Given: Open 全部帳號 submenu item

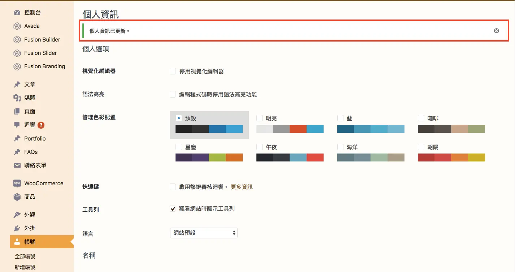Looking at the screenshot, I should point(25,256).
